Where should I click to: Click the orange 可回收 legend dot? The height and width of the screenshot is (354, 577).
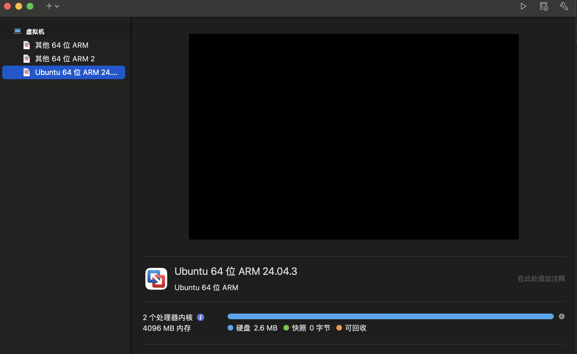pyautogui.click(x=339, y=328)
